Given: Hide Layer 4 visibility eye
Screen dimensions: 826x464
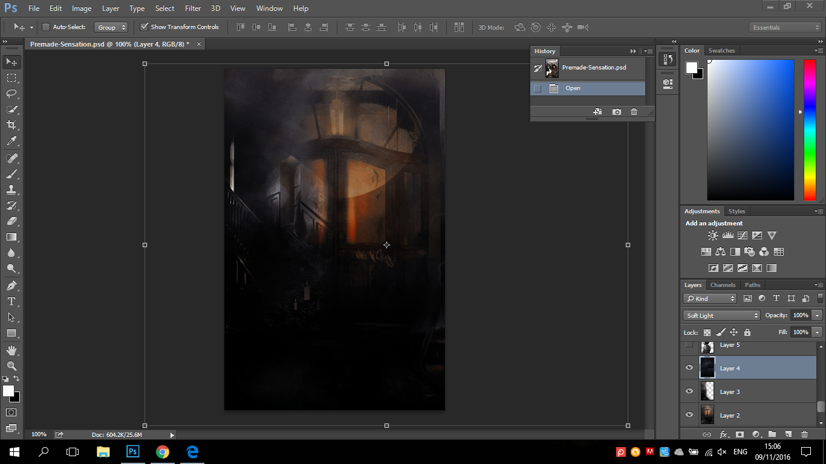Looking at the screenshot, I should (689, 368).
